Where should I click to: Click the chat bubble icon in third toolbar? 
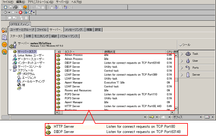[x=10, y=18]
